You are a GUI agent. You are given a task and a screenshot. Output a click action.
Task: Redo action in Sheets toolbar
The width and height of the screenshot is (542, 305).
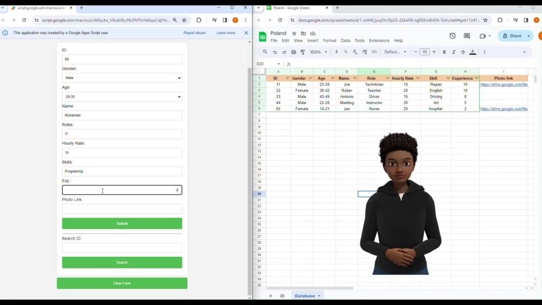(284, 52)
